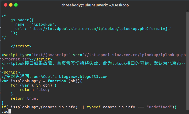189x114 pixels.
Task: Click the isIplookEmpty(remote_ip_info) call
Action: [44, 107]
